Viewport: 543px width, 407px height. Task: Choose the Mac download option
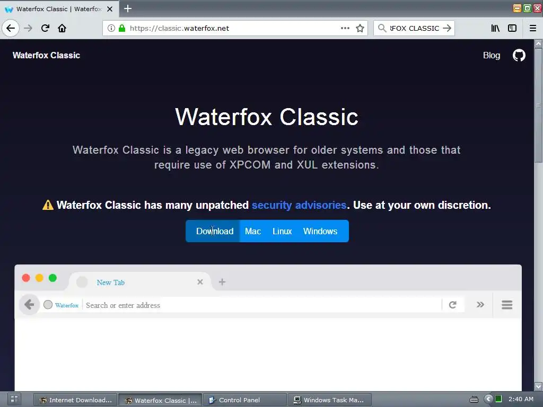253,231
